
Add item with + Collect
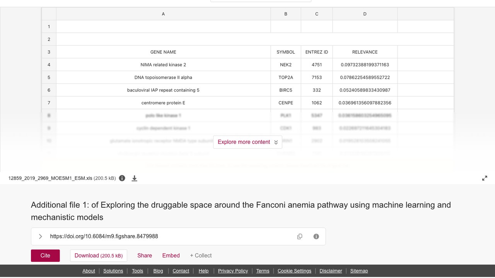click(x=201, y=256)
